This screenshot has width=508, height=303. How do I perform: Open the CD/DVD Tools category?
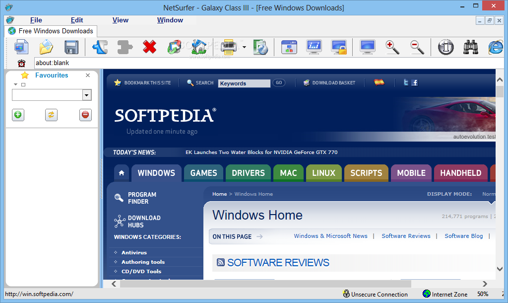click(141, 271)
